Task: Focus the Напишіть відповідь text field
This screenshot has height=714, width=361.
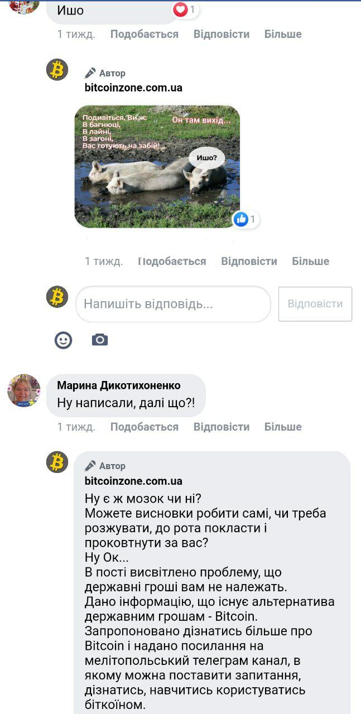Action: tap(173, 304)
